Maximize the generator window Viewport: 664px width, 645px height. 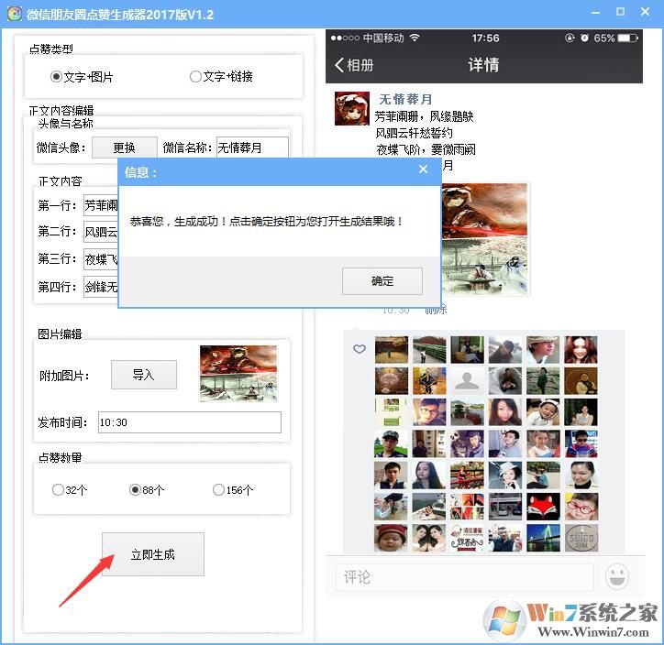pyautogui.click(x=620, y=12)
